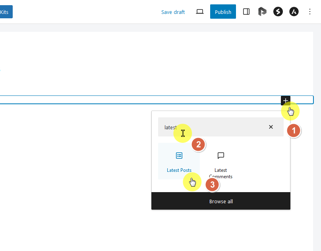Click the Save draft link
321x251 pixels.
[x=173, y=12]
